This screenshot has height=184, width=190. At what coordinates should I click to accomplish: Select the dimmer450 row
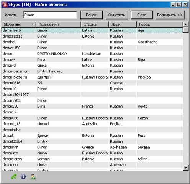[x=92, y=48]
